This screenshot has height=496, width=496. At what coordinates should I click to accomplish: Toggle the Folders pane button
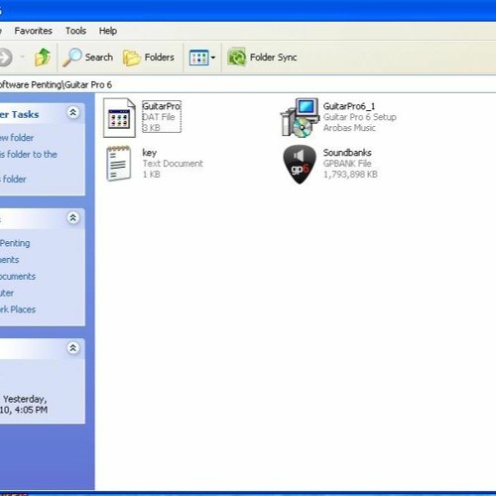coord(149,58)
